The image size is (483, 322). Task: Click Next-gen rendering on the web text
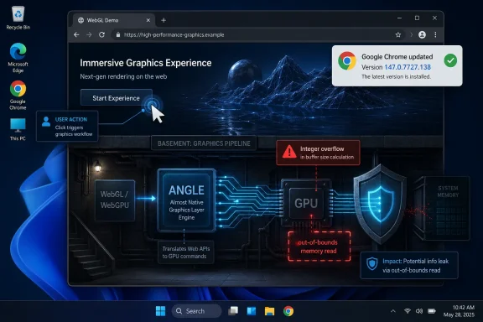[123, 76]
